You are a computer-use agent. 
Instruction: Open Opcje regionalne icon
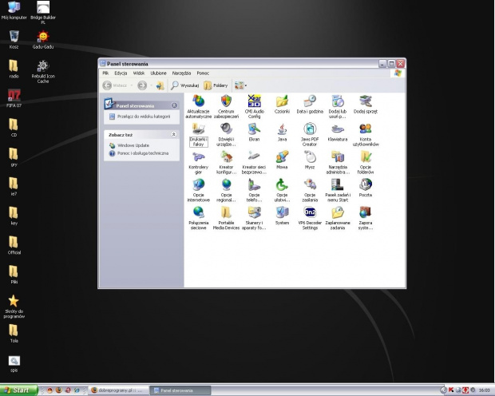[x=226, y=190]
